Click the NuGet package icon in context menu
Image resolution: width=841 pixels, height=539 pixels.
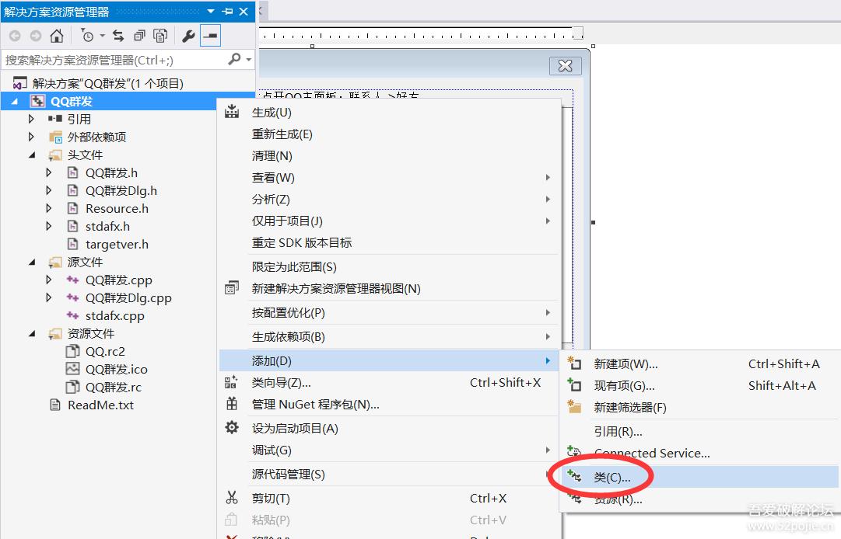231,405
